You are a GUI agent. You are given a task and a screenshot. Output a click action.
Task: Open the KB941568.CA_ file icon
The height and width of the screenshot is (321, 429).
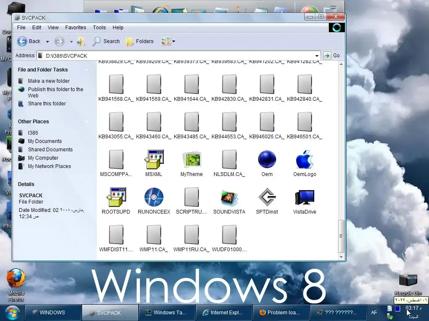(x=116, y=84)
